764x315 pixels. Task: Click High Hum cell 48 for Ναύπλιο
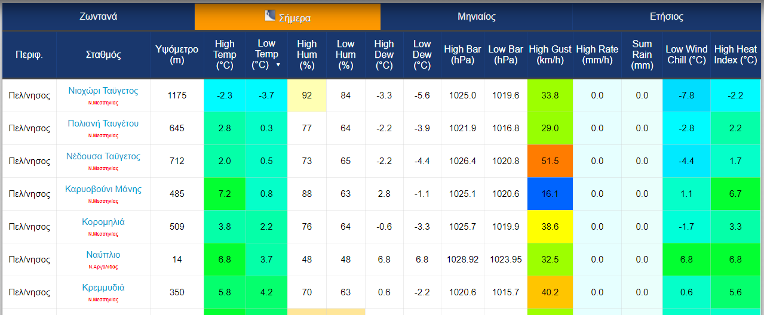[x=307, y=260]
